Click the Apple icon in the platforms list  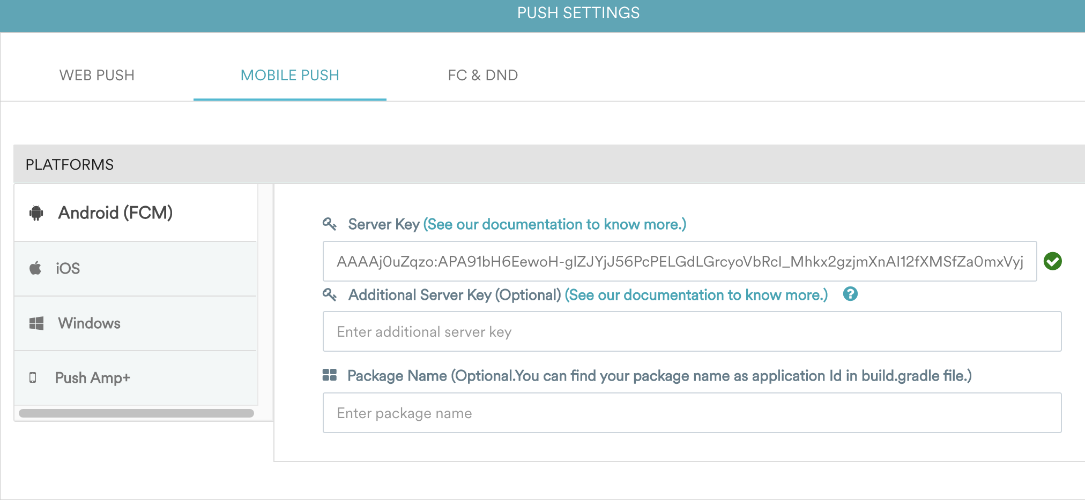[35, 268]
